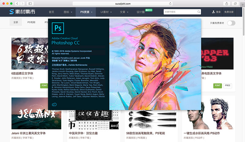The width and height of the screenshot is (245, 142).
Task: Click 所属类别 (PS动作) category text
Action: (x=194, y=138)
